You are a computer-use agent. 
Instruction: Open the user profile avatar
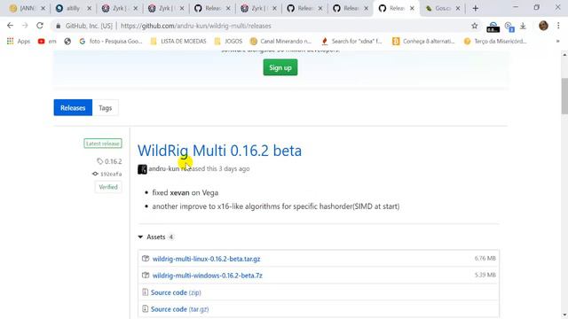point(543,26)
